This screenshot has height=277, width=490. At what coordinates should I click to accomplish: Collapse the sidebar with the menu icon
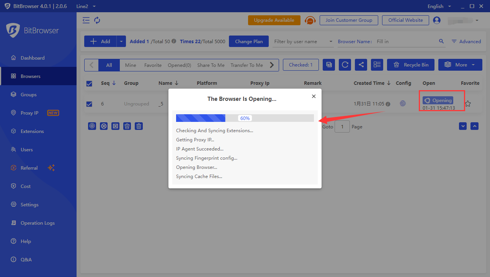[86, 20]
